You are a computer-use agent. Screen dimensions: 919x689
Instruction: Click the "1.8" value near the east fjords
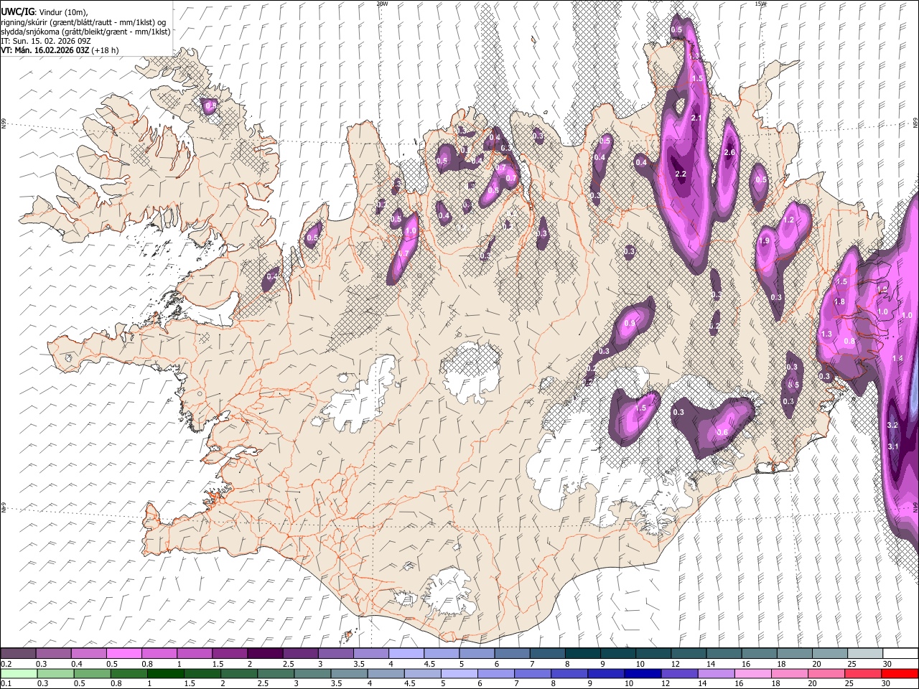(x=840, y=301)
